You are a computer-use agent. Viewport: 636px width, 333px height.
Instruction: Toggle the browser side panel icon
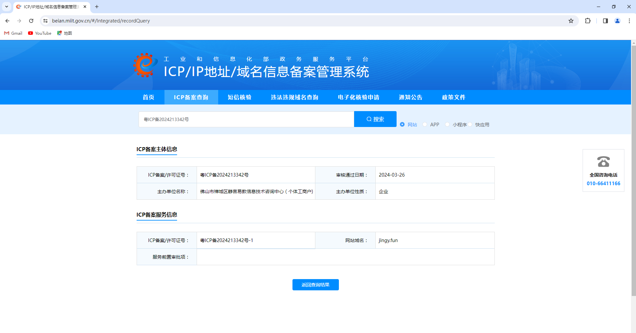[x=605, y=21]
